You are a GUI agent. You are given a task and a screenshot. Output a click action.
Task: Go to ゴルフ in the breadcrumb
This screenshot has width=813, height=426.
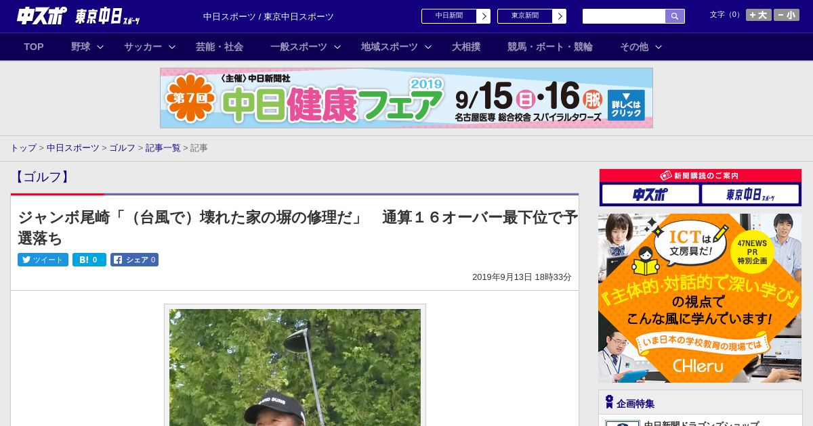coord(122,147)
